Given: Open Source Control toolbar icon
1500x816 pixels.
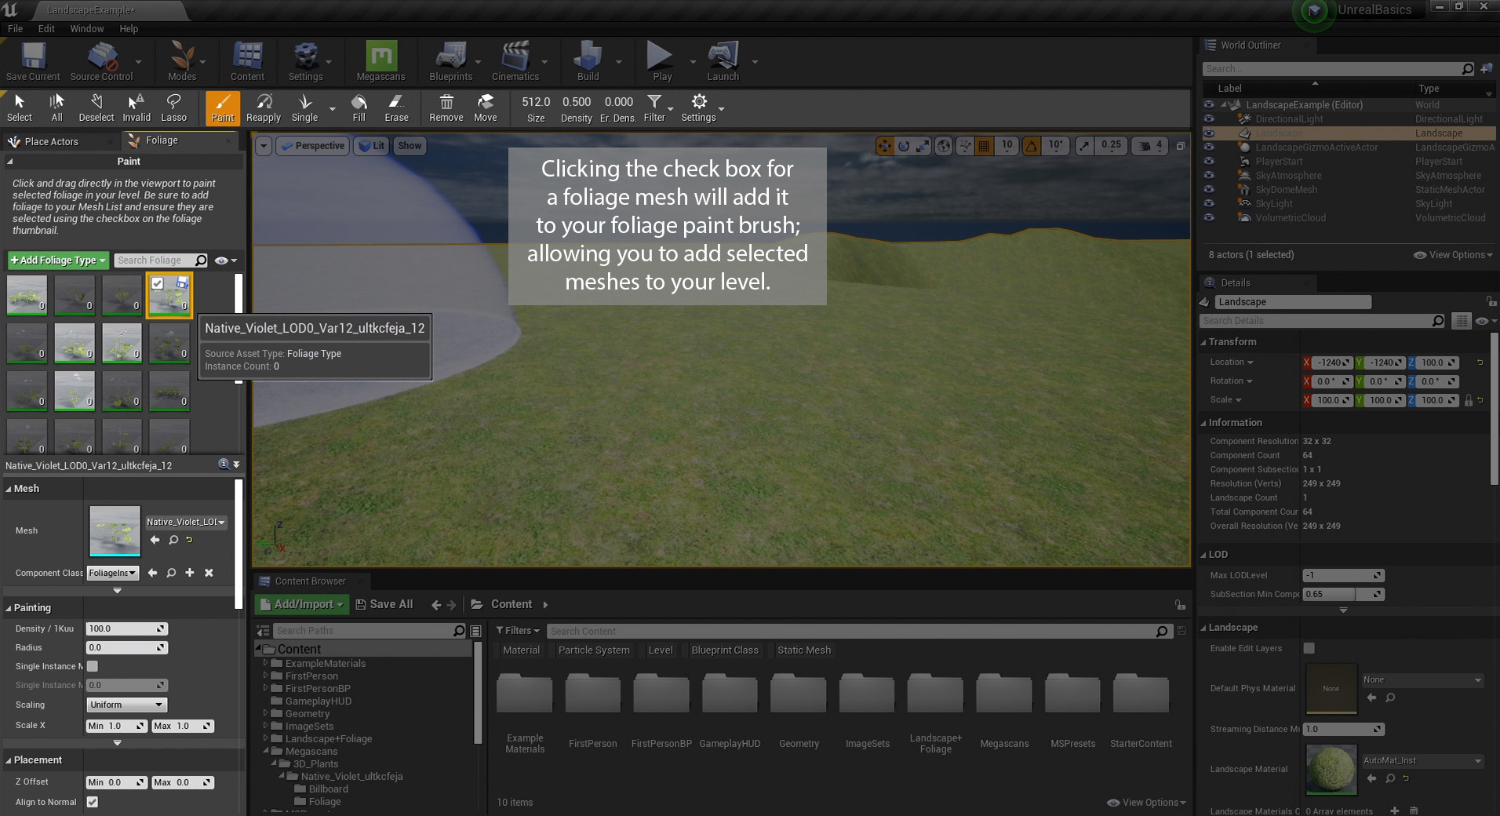Looking at the screenshot, I should [x=101, y=61].
